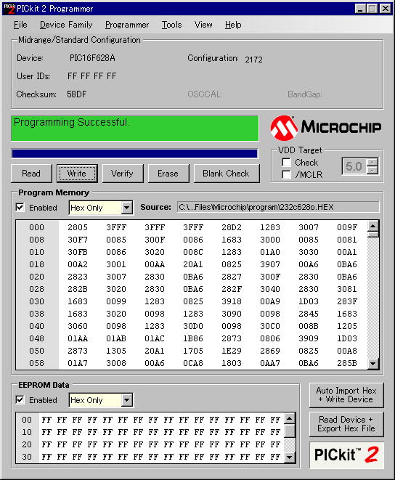Screen dimensions: 395x480
Task: Click the VDD 5.0 voltage field
Action: [x=354, y=166]
